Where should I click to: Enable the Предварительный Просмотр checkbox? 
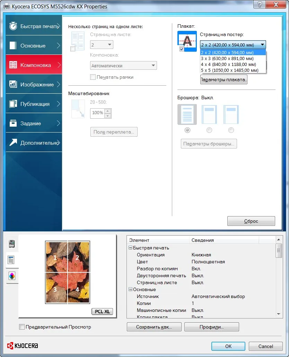tap(22, 327)
